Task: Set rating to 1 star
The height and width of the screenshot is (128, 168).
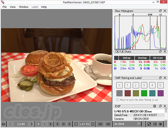Action: point(128,85)
